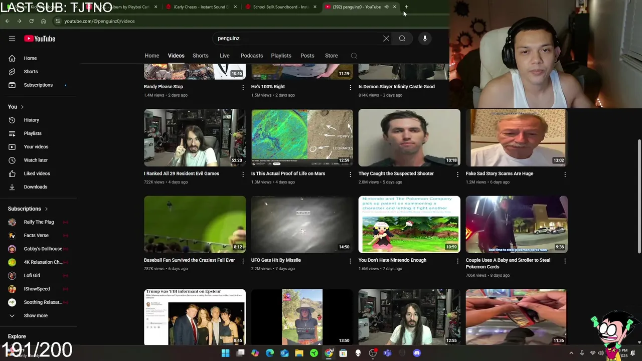
Task: Switch to channel Podcasts tab
Action: click(x=252, y=56)
